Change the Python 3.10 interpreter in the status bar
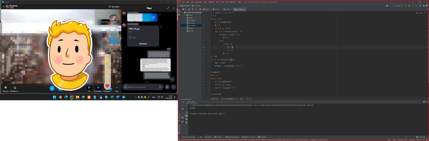Screen dimensions: 429x141 421,139
